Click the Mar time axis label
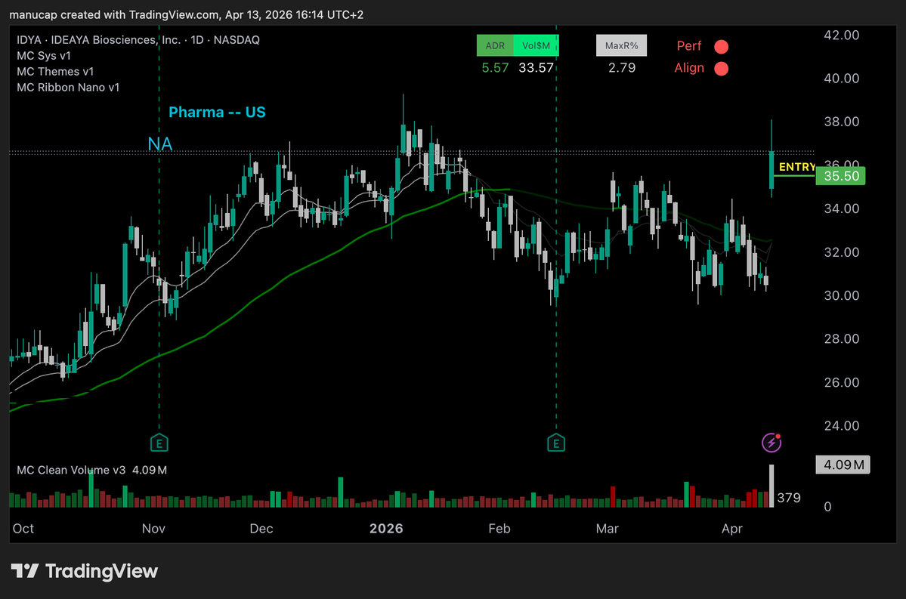906x599 pixels. [608, 529]
